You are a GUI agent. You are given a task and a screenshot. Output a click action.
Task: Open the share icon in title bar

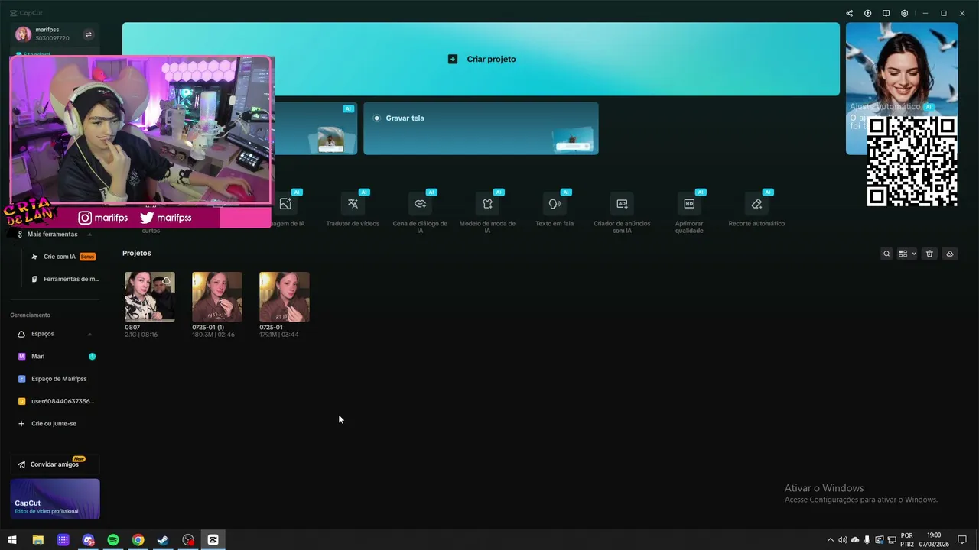click(x=849, y=13)
